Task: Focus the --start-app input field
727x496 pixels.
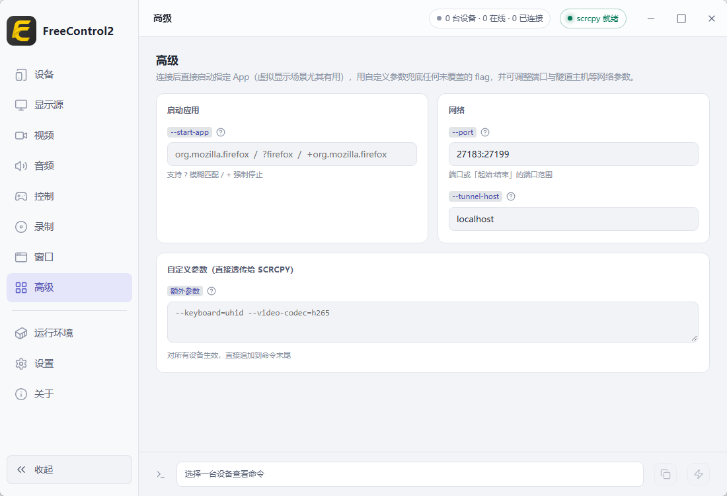Action: tap(291, 154)
